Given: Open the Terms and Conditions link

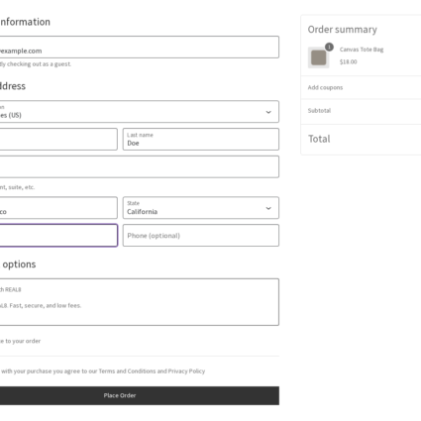Looking at the screenshot, I should (x=127, y=371).
